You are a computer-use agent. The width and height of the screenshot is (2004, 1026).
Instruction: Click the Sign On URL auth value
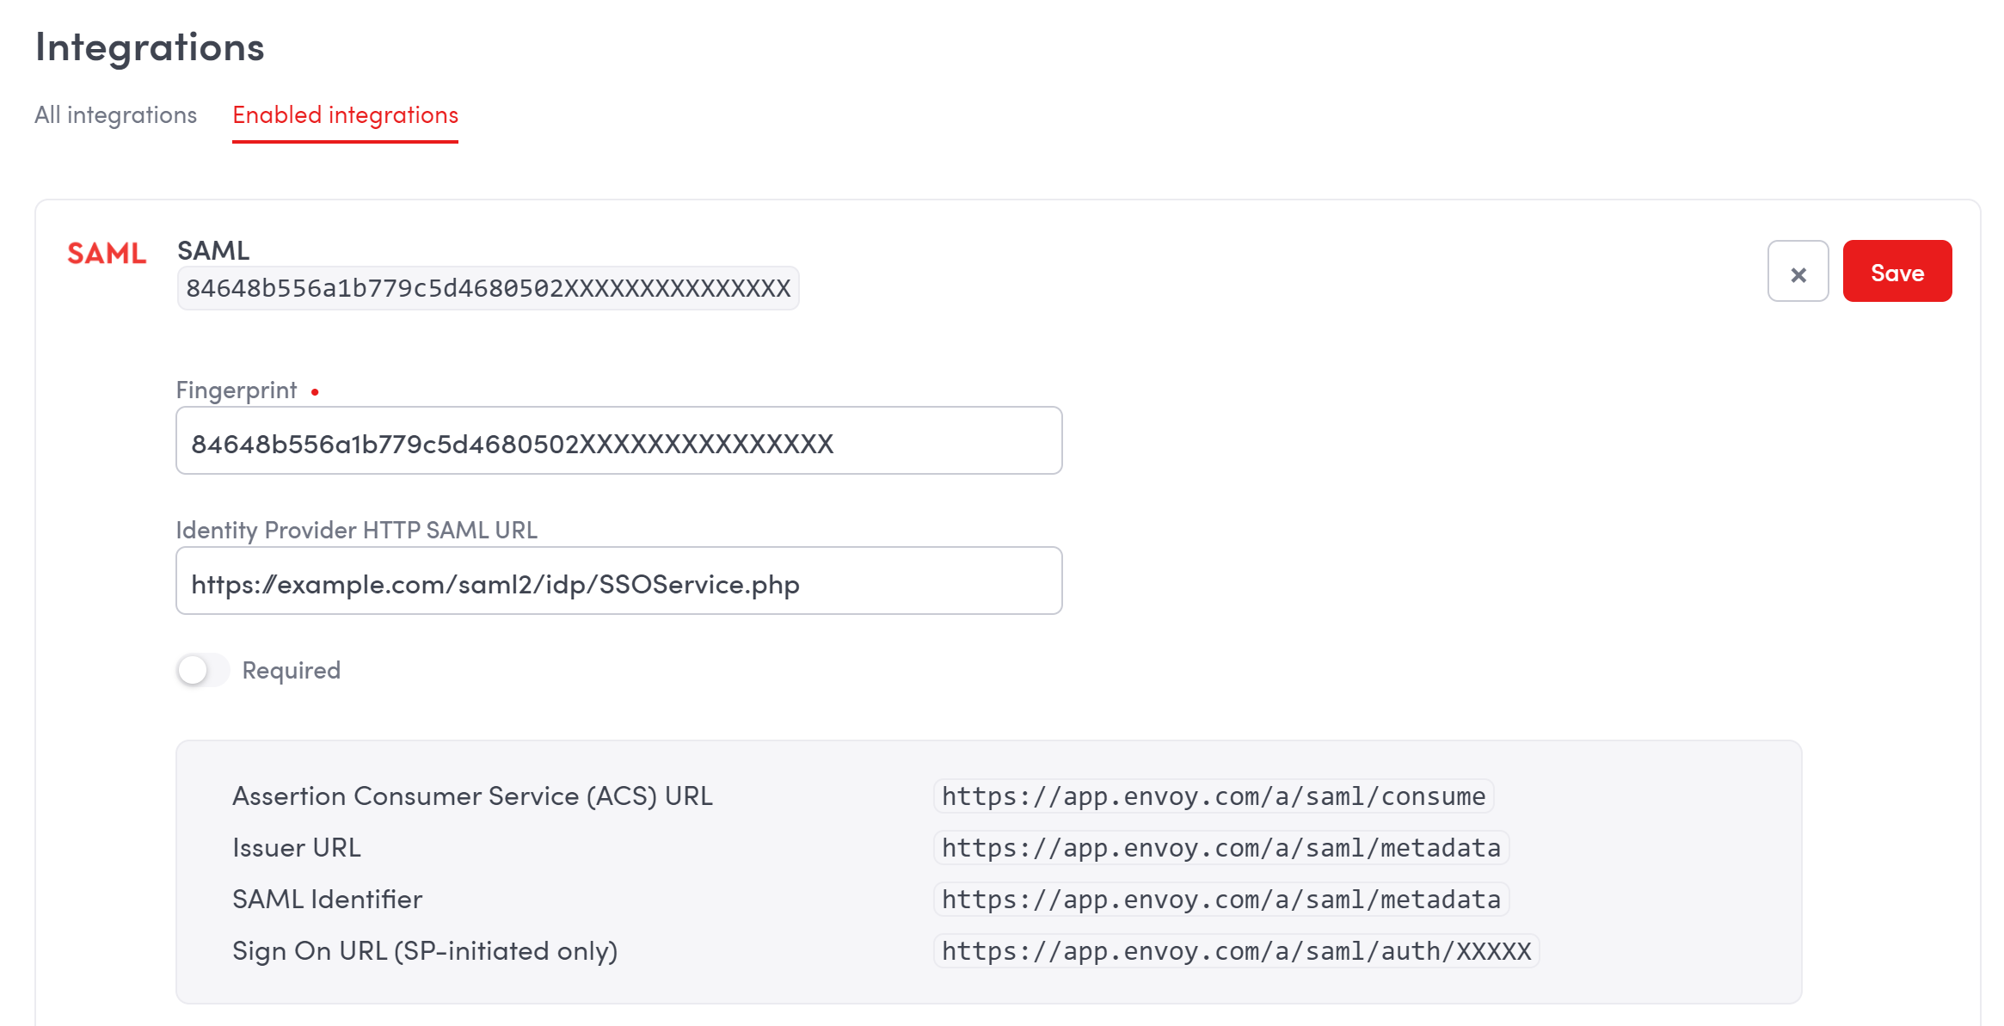[x=1236, y=951]
